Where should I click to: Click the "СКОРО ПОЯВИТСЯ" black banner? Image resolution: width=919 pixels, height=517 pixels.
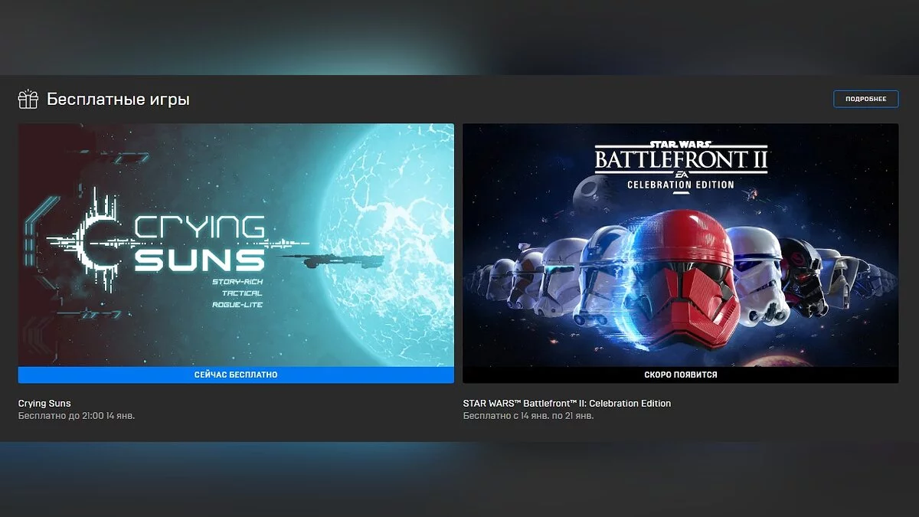click(x=680, y=375)
